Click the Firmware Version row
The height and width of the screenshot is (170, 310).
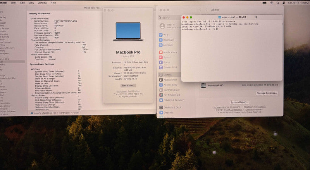click(47, 33)
